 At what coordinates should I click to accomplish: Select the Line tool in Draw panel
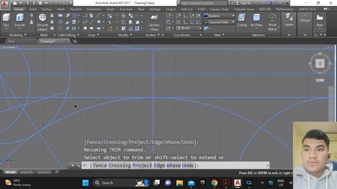click(92, 22)
